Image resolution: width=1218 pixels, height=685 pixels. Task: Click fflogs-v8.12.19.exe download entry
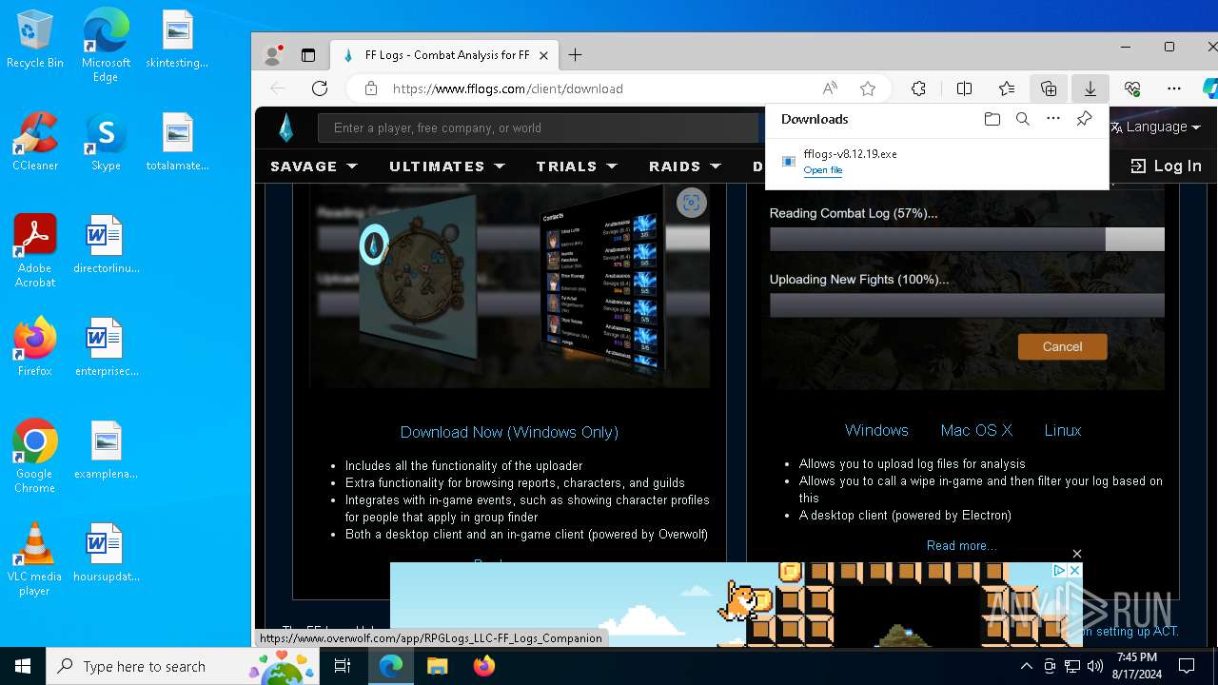(937, 162)
